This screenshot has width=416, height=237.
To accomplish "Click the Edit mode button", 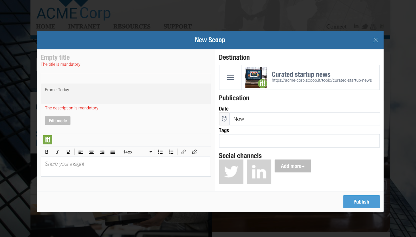I will click(x=58, y=121).
